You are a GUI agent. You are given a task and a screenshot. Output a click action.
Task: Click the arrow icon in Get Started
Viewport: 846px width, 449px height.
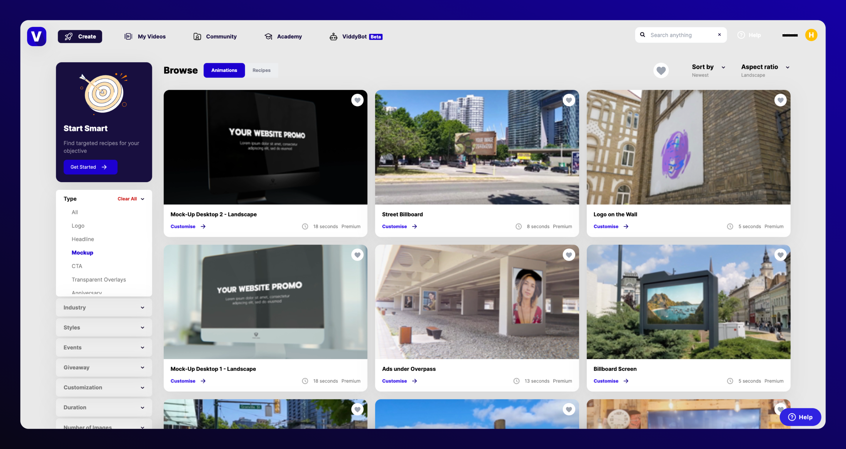[104, 167]
